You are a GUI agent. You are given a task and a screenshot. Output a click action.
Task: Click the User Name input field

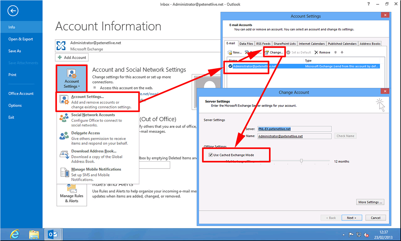(x=294, y=136)
